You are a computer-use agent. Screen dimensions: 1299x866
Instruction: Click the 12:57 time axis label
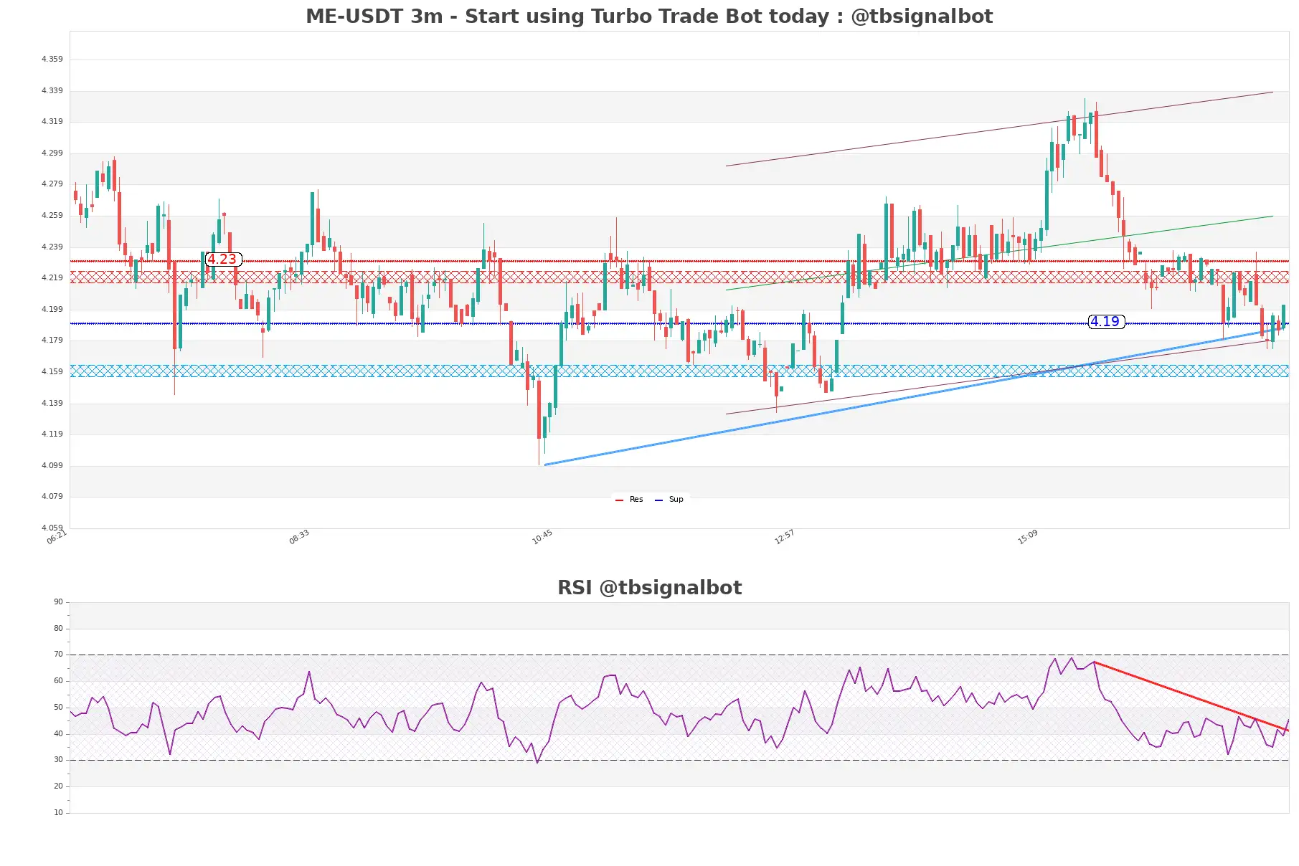[784, 537]
